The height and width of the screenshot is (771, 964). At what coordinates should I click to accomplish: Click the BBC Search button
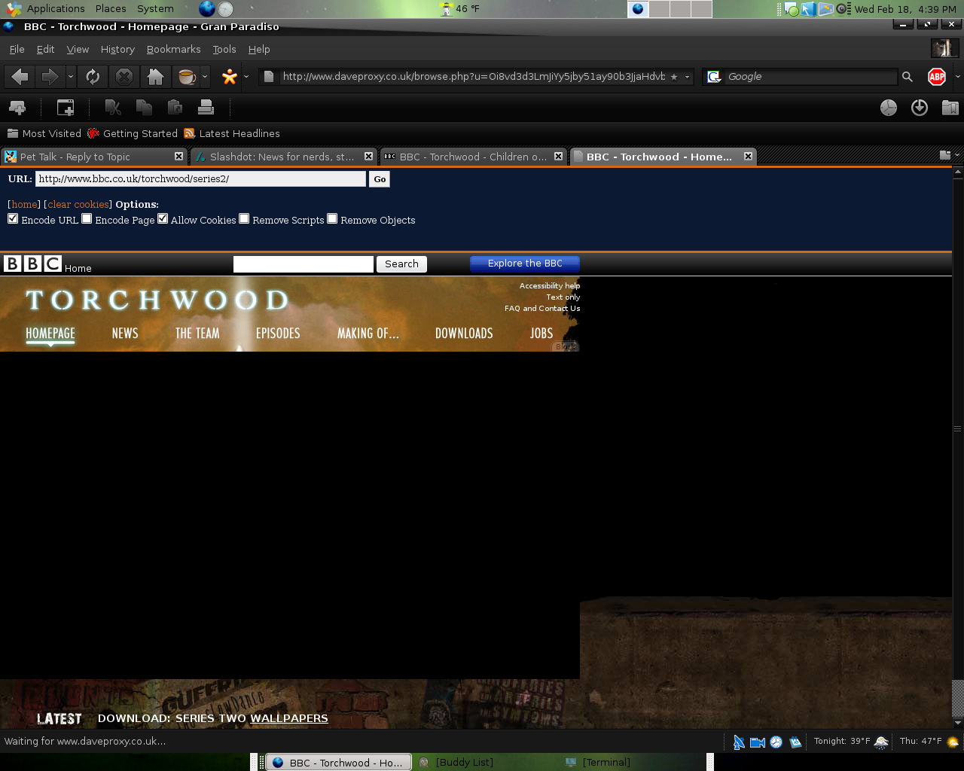(x=401, y=264)
